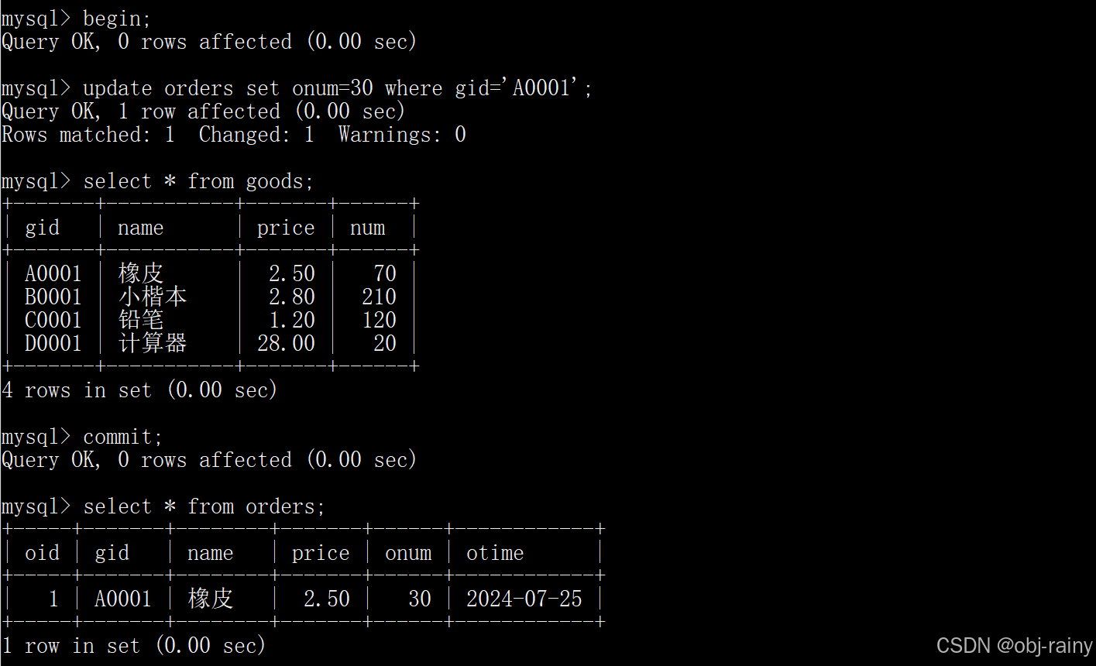This screenshot has height=666, width=1096.
Task: Click goods table price 2.50 for A0001
Action: point(292,274)
